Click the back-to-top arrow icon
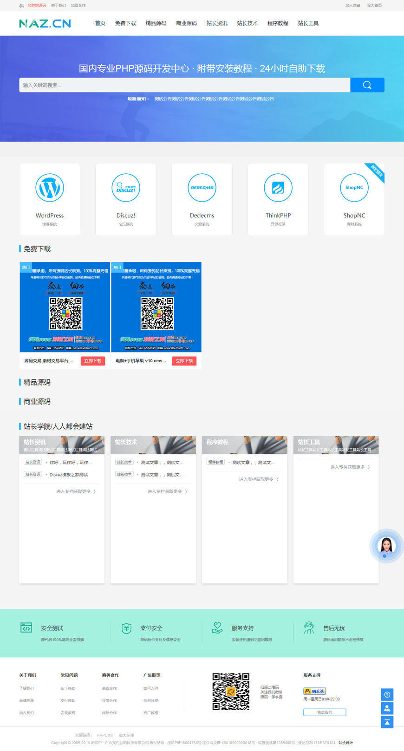 [387, 722]
